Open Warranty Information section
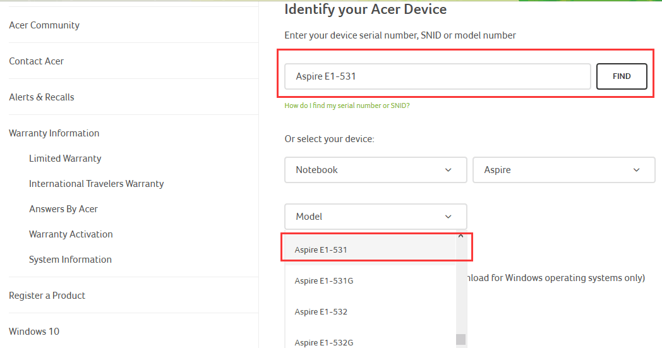 (54, 133)
